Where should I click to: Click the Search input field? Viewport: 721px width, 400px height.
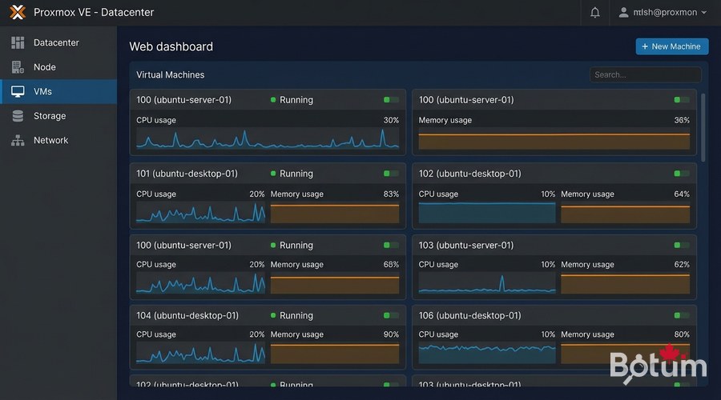(x=645, y=74)
